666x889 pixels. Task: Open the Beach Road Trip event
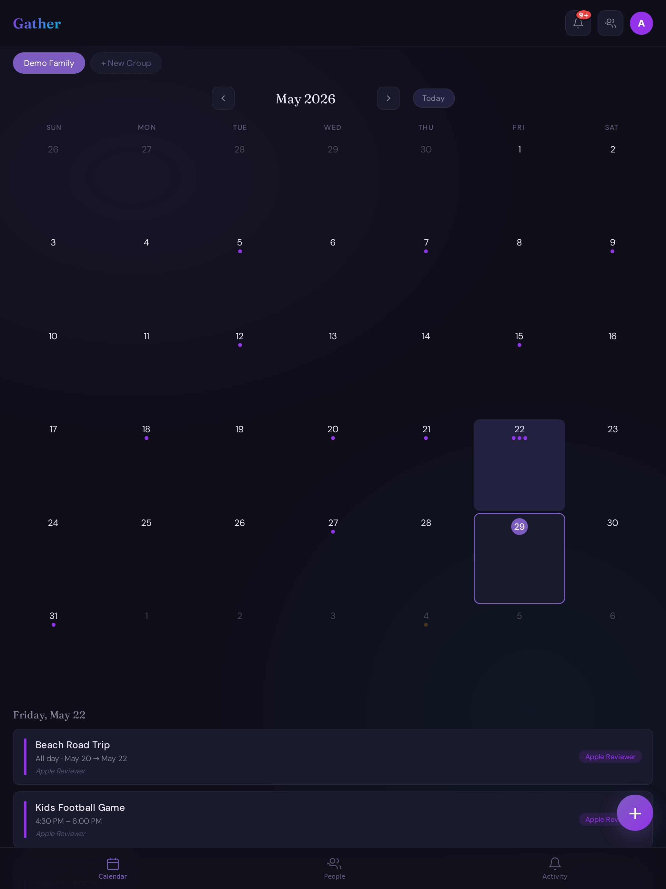click(x=333, y=757)
